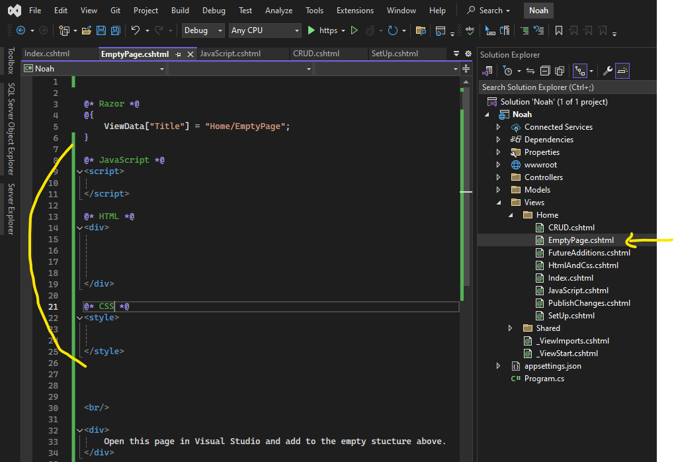Viewport: 674px width, 462px height.
Task: Open the Debug configuration dropdown
Action: 203,30
